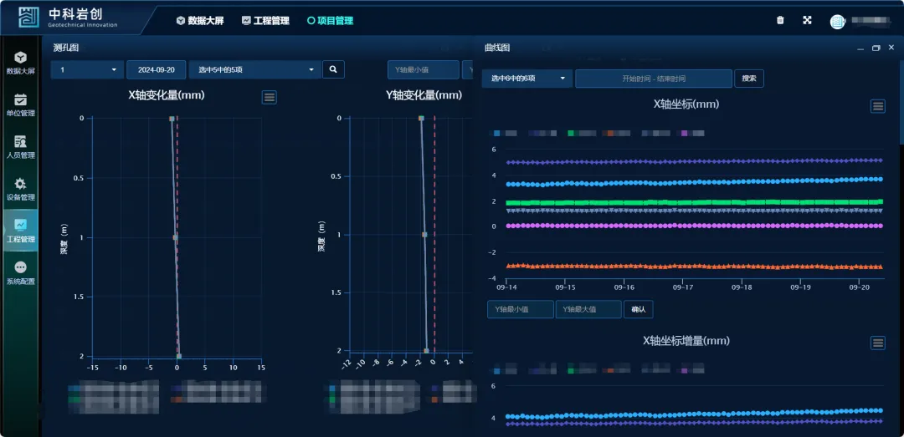Close the 曲线图 panel

pyautogui.click(x=891, y=48)
